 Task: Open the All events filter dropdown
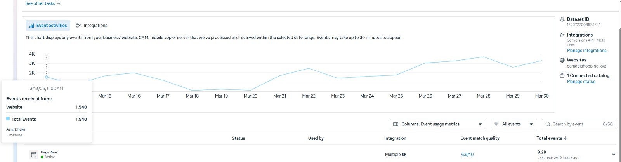pos(513,124)
